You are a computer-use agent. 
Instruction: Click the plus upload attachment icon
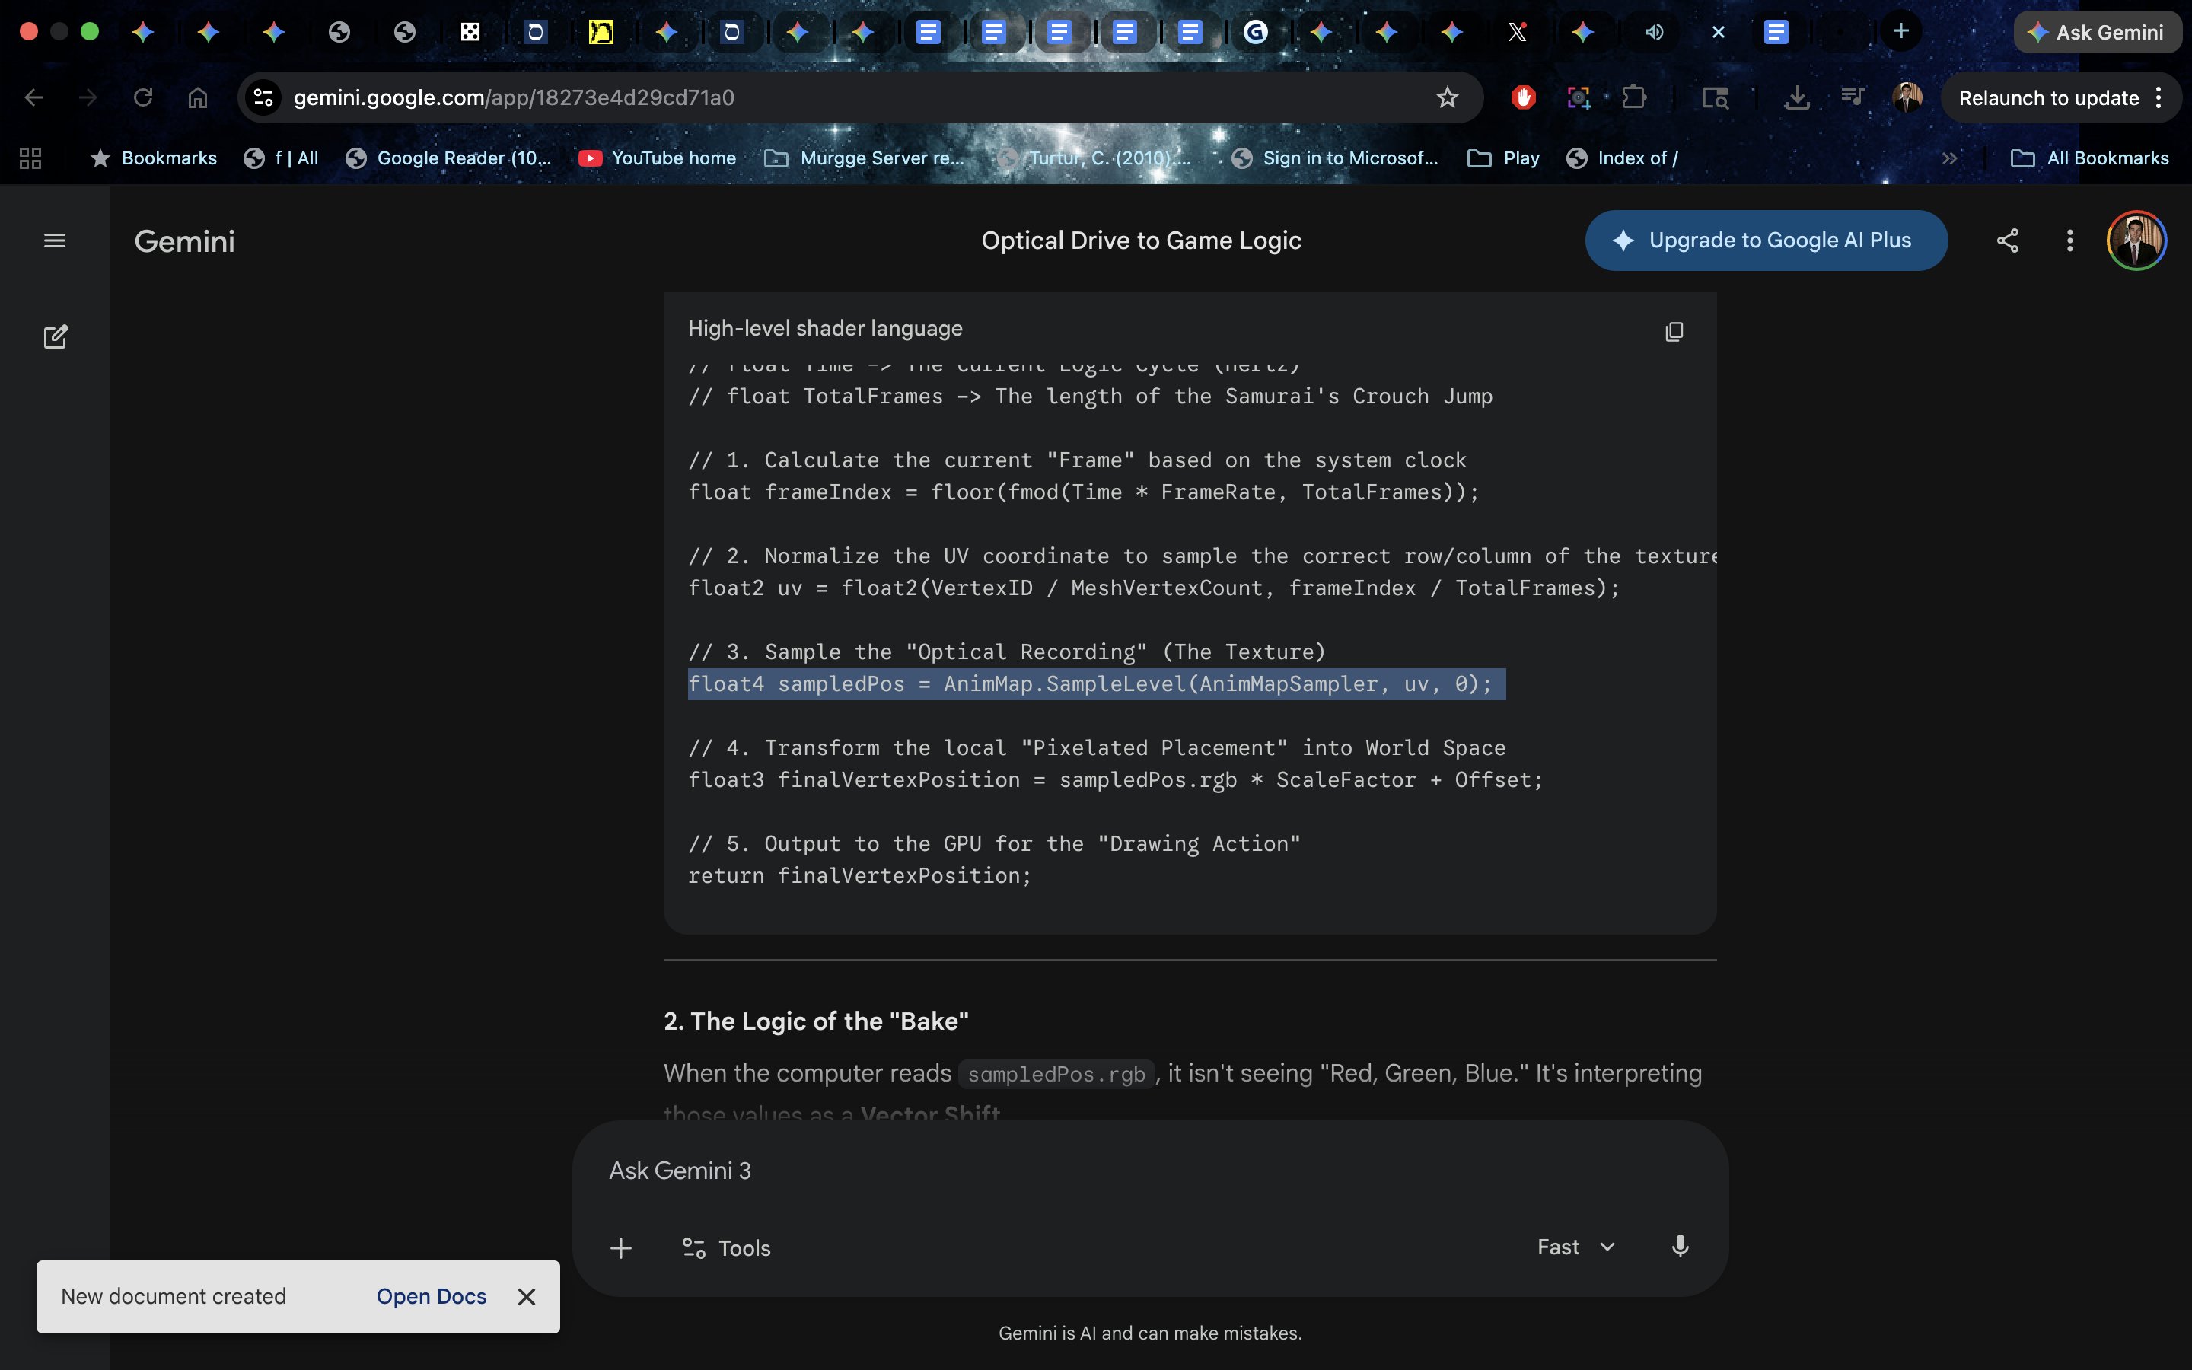[x=620, y=1247]
